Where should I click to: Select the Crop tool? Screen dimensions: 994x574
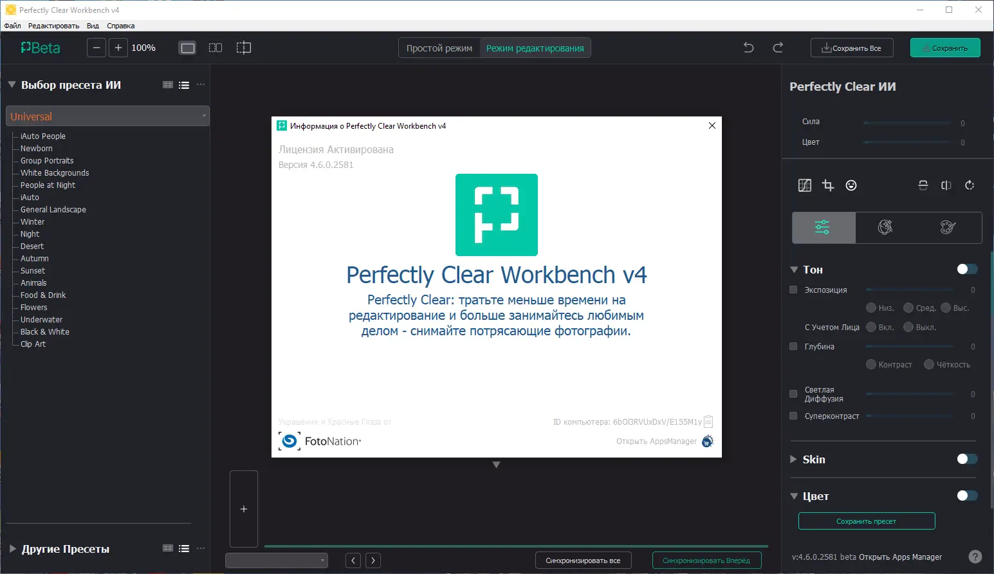point(827,185)
